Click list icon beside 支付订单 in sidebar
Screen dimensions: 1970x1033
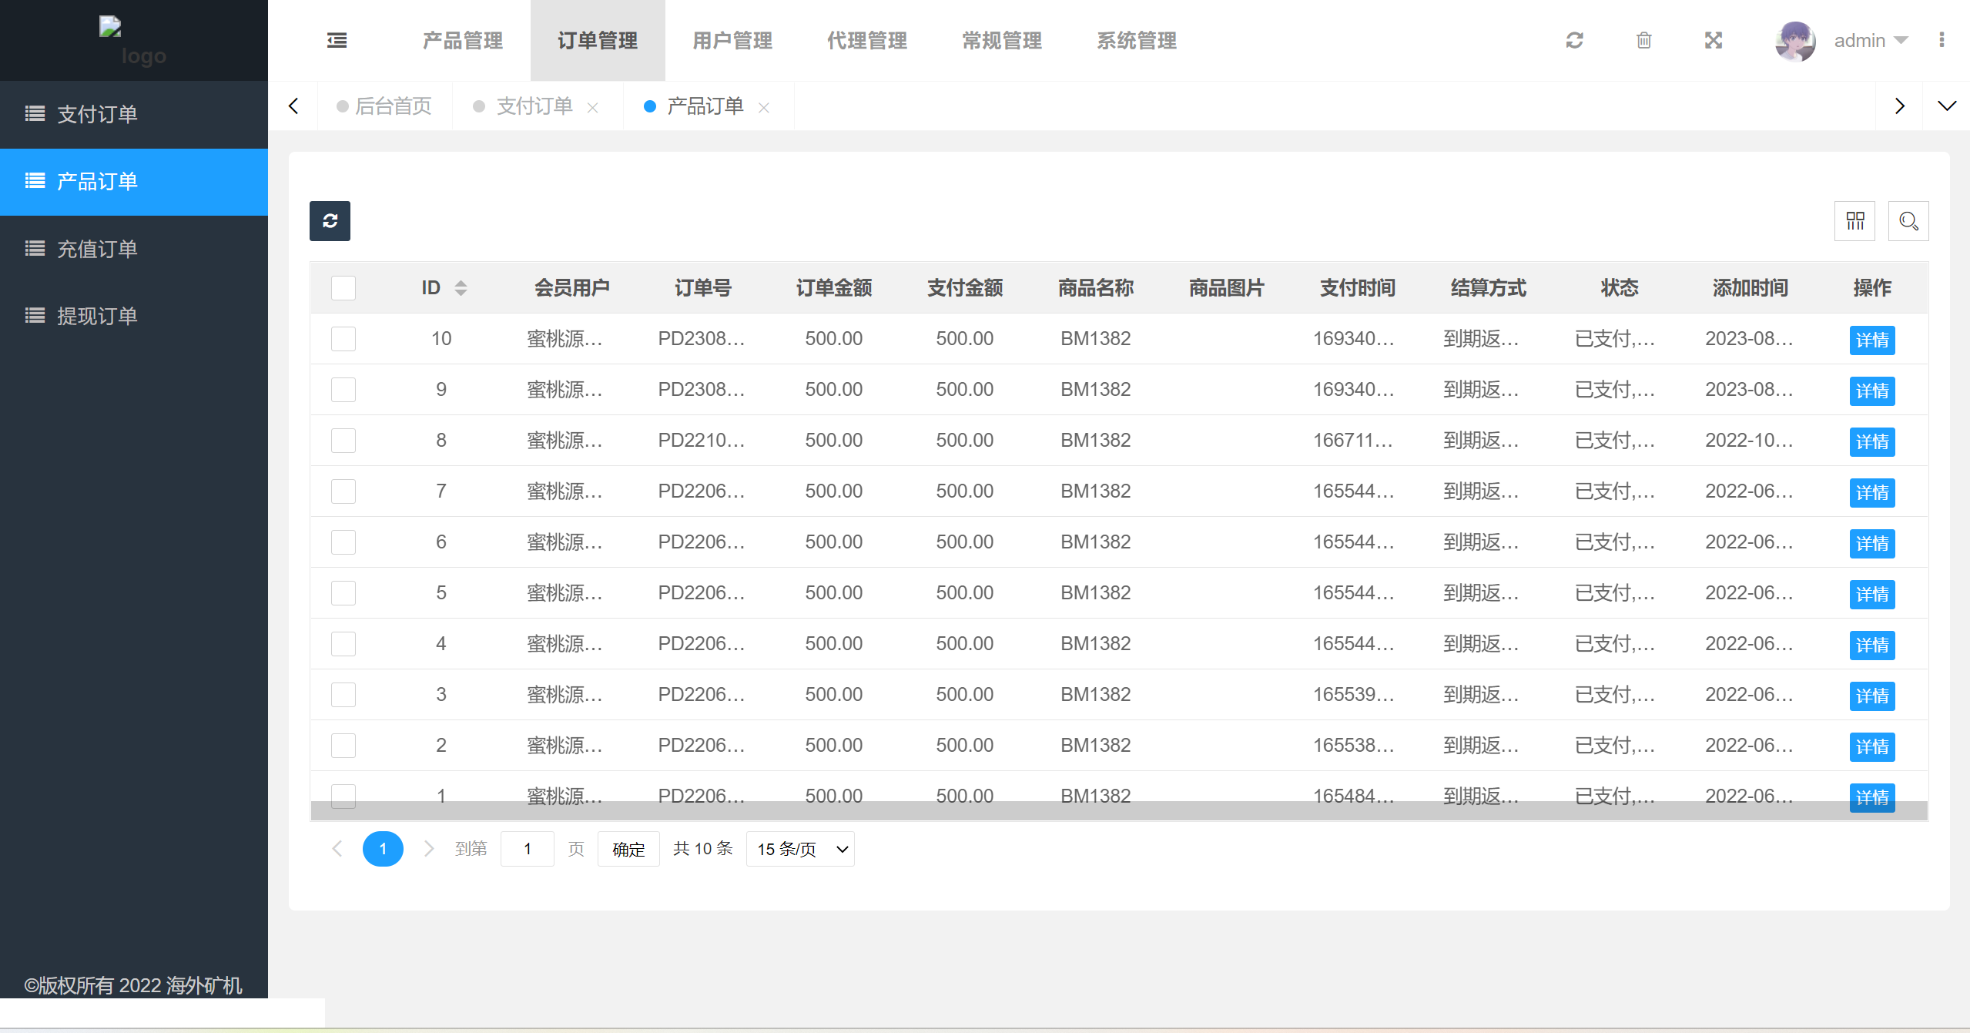[35, 114]
